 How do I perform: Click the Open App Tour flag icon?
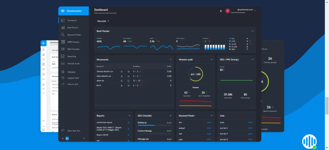tap(63, 131)
